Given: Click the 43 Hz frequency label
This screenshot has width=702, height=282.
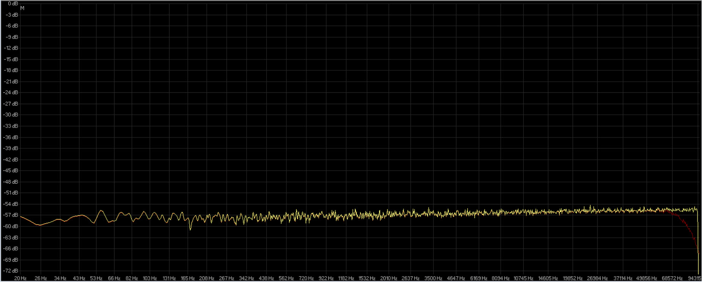Looking at the screenshot, I should (79, 279).
